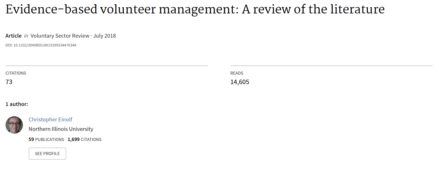Image resolution: width=439 pixels, height=176 pixels.
Task: Click the July 2018 publication date
Action: (104, 36)
